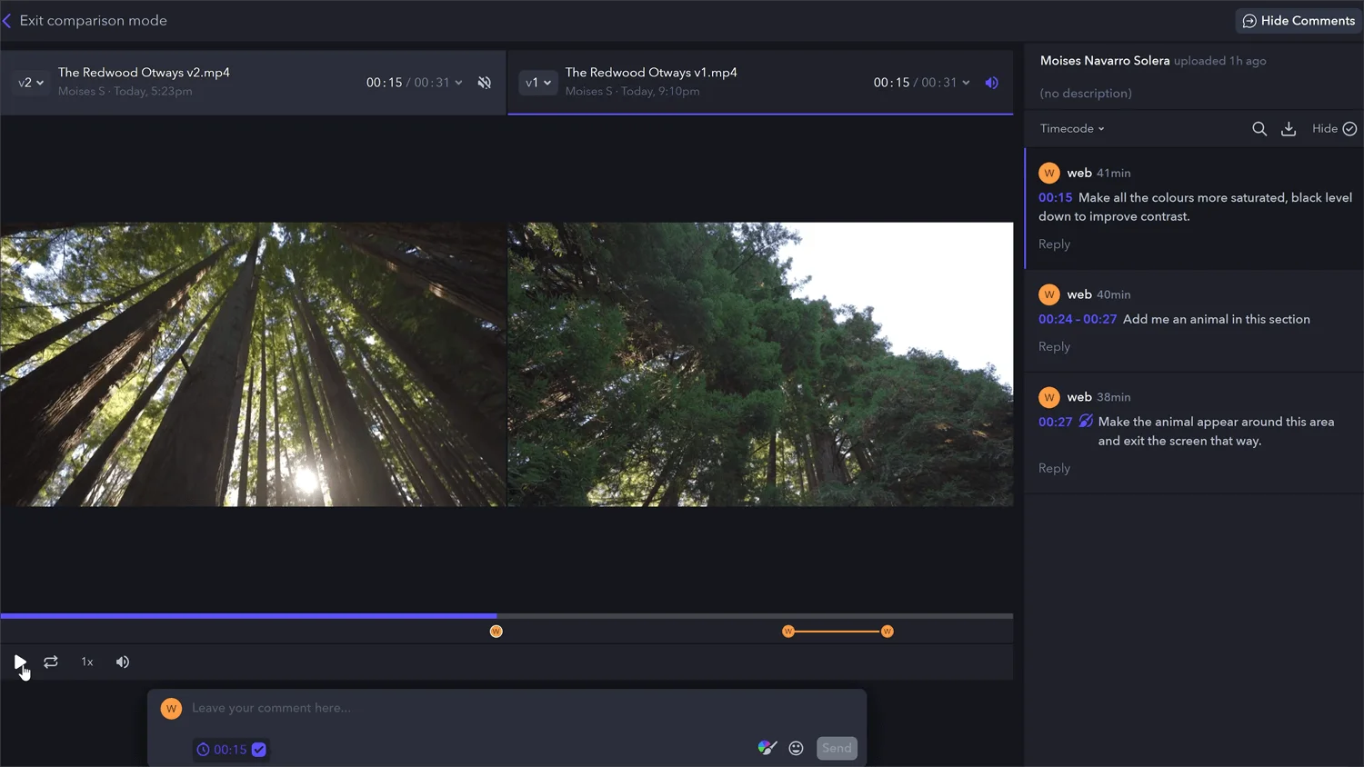Click the (no description) text
Viewport: 1364px width, 767px height.
point(1086,94)
